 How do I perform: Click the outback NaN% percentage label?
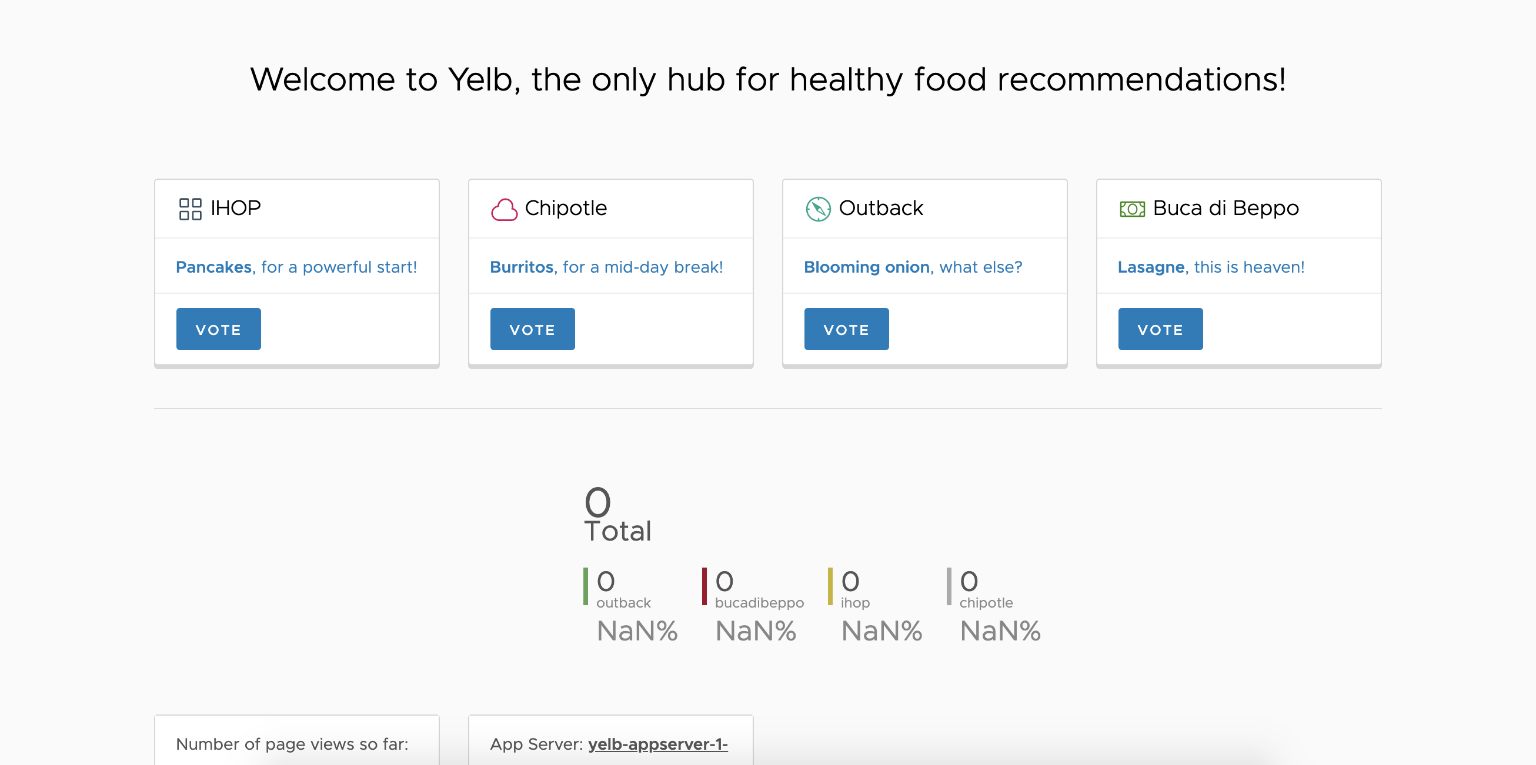point(637,630)
